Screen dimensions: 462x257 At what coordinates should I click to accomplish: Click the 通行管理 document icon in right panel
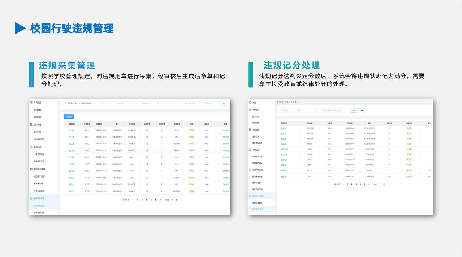click(x=250, y=130)
